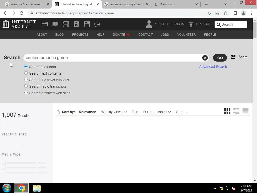Screen dimensions: 257x193
Task: Open the Advanced Search link
Action: click(x=213, y=67)
